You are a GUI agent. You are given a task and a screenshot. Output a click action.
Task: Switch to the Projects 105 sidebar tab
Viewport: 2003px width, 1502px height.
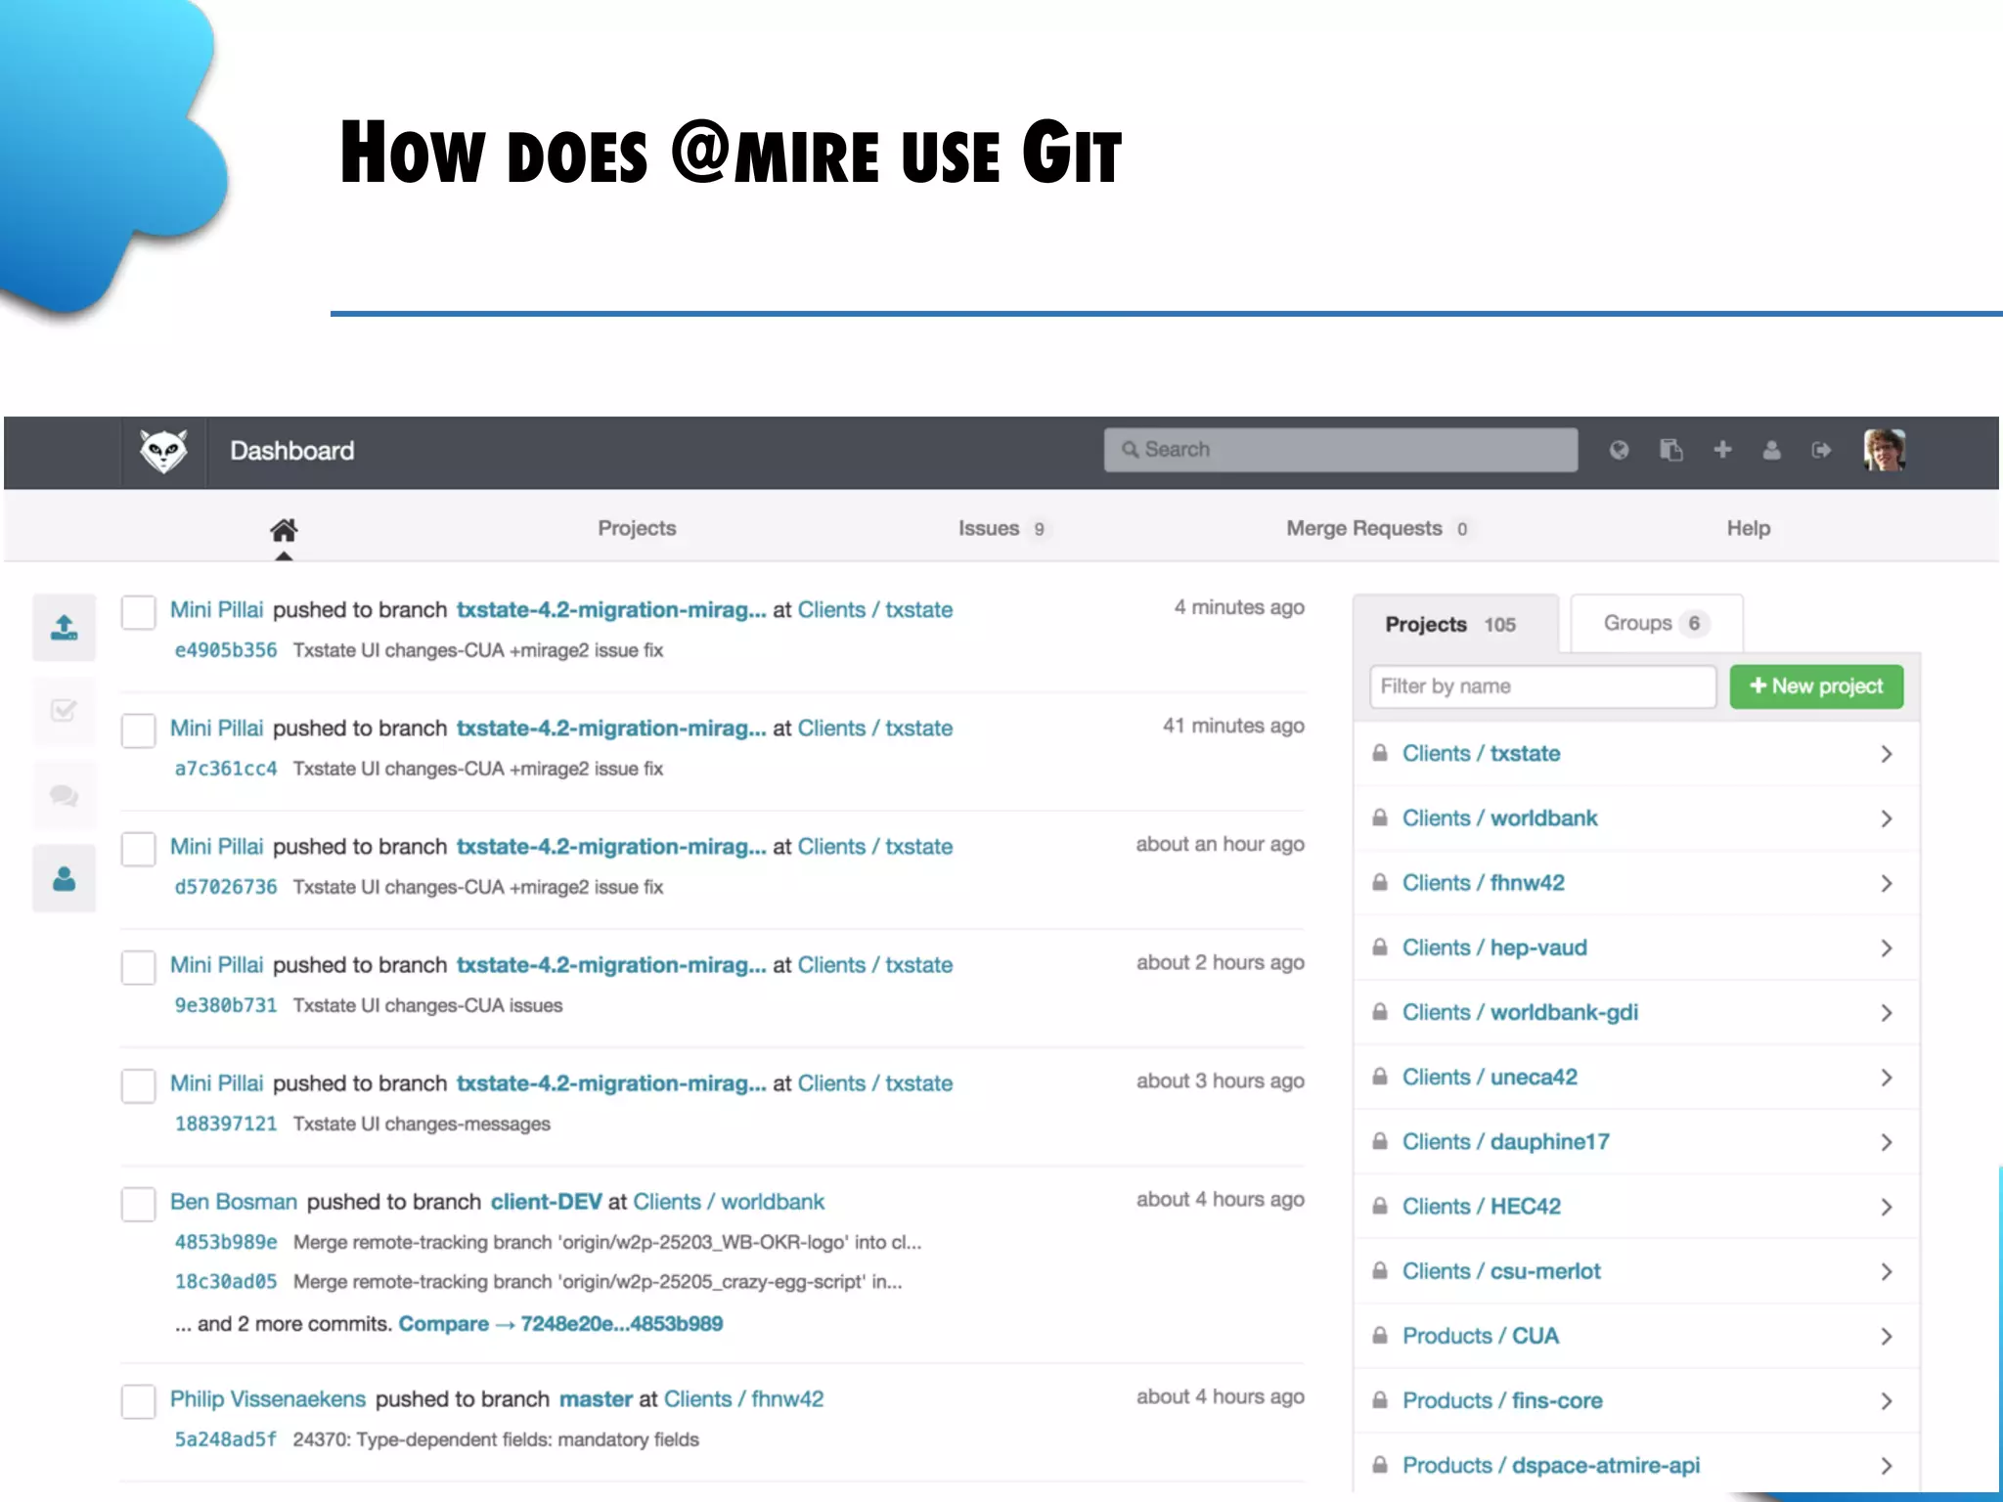point(1455,624)
